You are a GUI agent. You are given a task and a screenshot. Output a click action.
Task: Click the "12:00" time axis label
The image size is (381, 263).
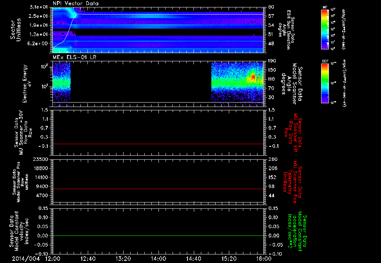(x=53, y=259)
